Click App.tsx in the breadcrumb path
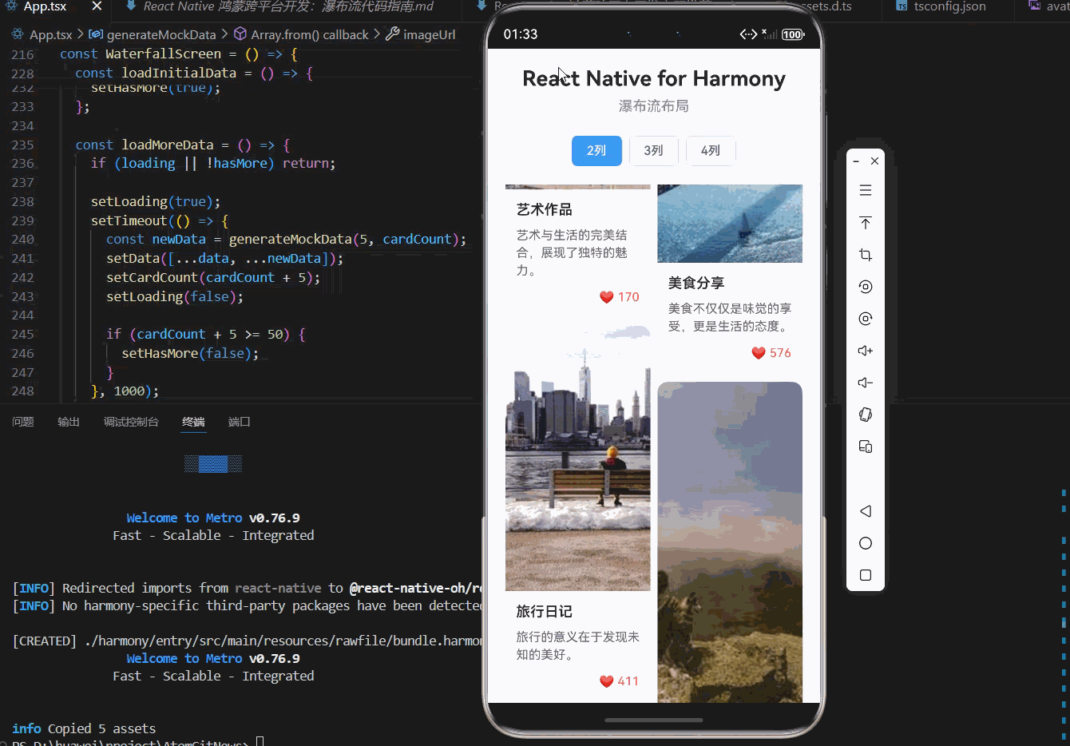1070x746 pixels. [x=50, y=34]
